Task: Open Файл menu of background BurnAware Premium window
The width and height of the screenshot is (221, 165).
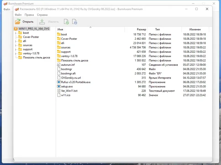Action: [7, 9]
